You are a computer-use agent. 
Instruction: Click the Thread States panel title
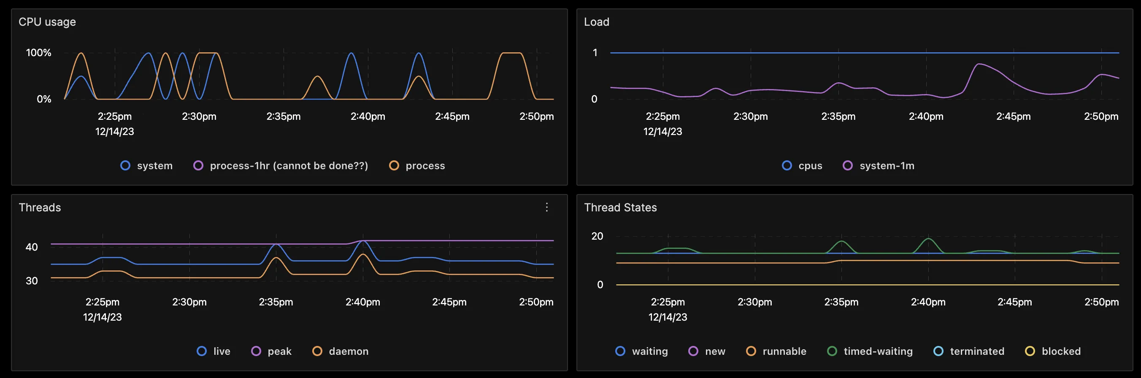(x=620, y=207)
